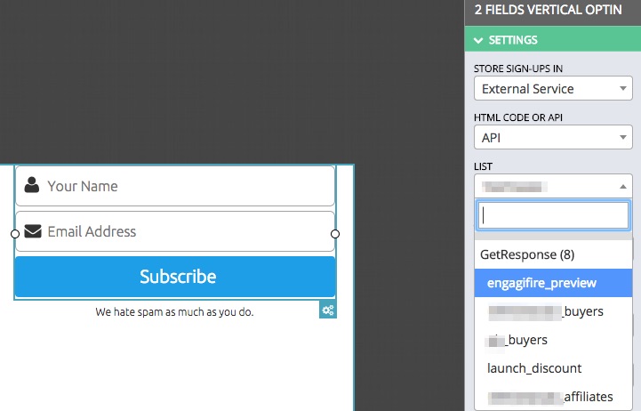Click the person icon in name field

(x=32, y=186)
